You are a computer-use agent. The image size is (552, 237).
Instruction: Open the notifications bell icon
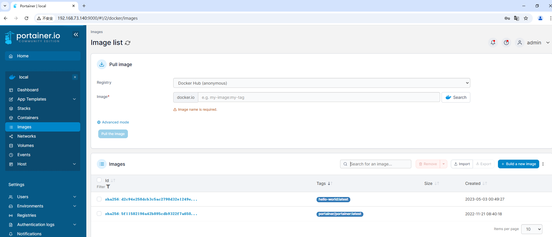[493, 43]
